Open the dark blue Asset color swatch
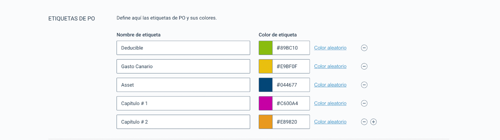This screenshot has height=140, width=500. point(266,85)
